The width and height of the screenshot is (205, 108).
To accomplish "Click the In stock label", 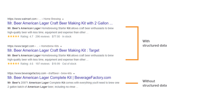I will pos(67,36).
